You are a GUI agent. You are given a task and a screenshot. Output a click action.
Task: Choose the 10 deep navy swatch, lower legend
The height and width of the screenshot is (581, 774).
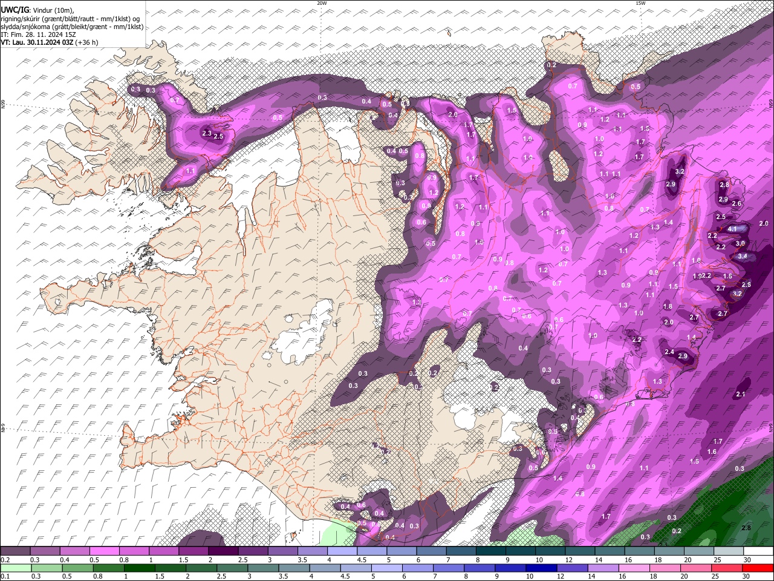(x=541, y=568)
